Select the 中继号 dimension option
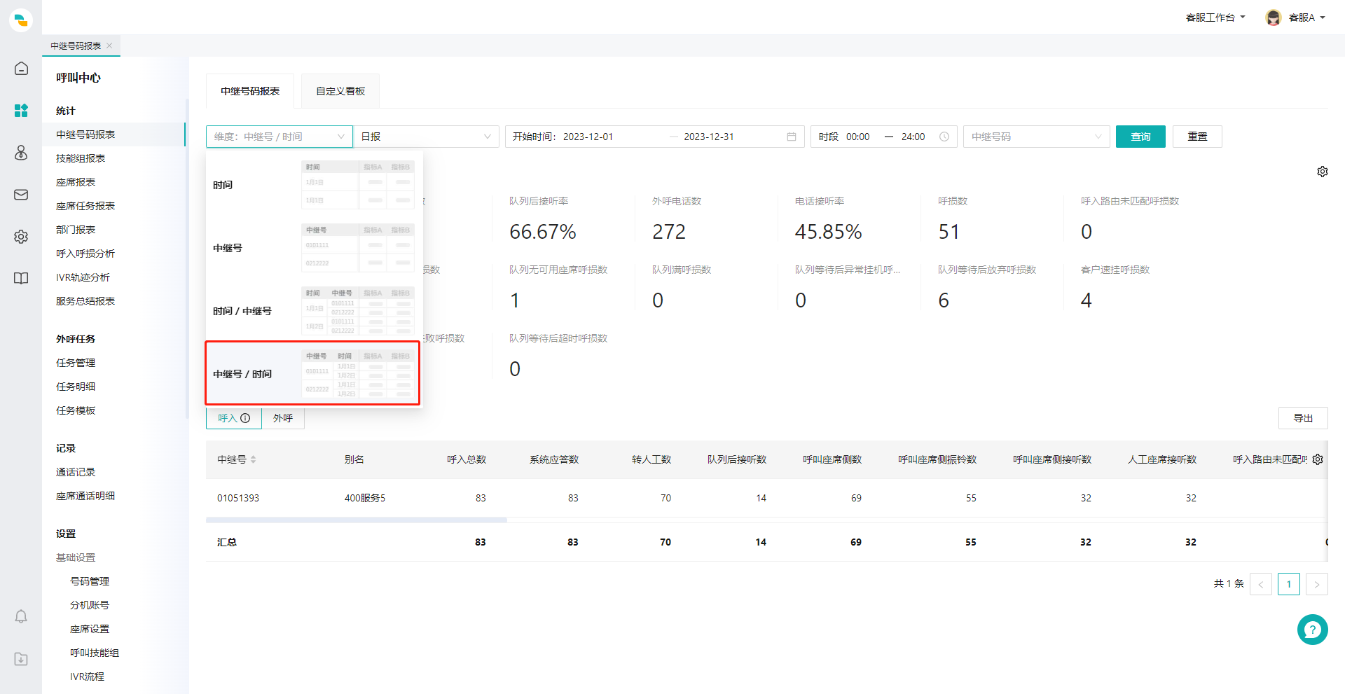Image resolution: width=1345 pixels, height=694 pixels. coord(313,248)
